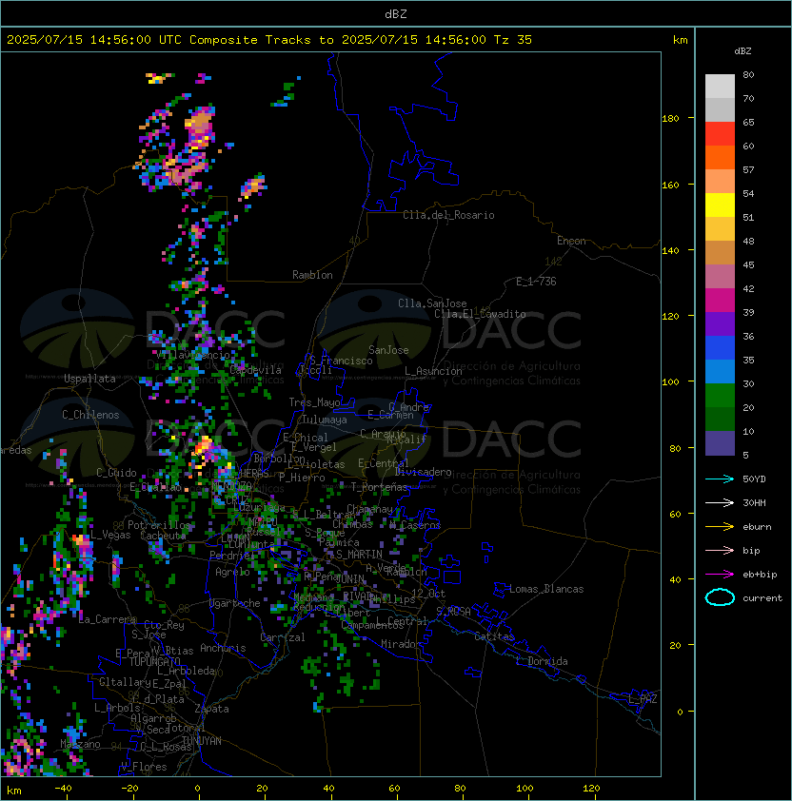Click the La_Carrera map label
Viewport: 792px width, 801px height.
(x=108, y=619)
